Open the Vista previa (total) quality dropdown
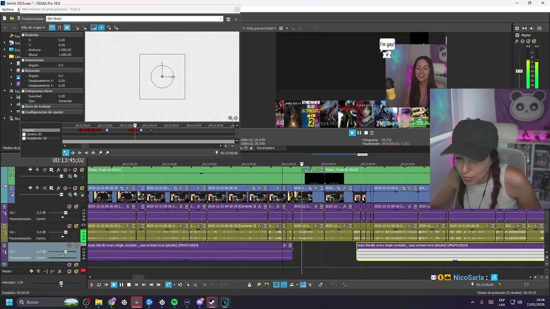550x309 pixels. point(262,28)
